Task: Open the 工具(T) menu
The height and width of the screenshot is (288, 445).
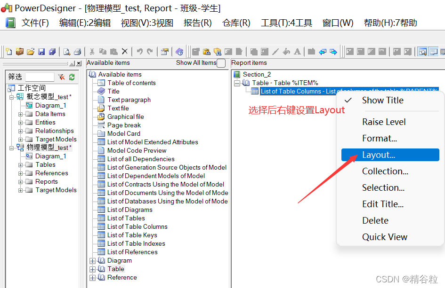Action: click(x=286, y=23)
